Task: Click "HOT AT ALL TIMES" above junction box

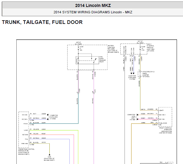Action: coord(78,43)
